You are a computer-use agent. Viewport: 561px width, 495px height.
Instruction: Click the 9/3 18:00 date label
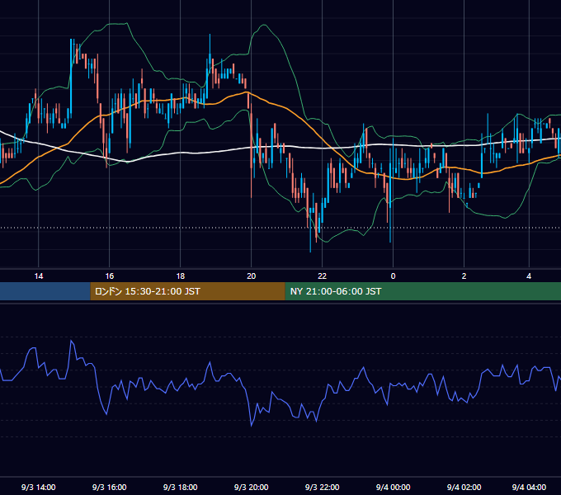(x=181, y=487)
